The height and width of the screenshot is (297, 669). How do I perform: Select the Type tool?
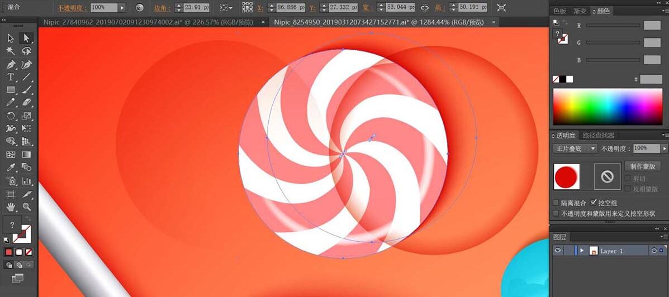(x=11, y=77)
